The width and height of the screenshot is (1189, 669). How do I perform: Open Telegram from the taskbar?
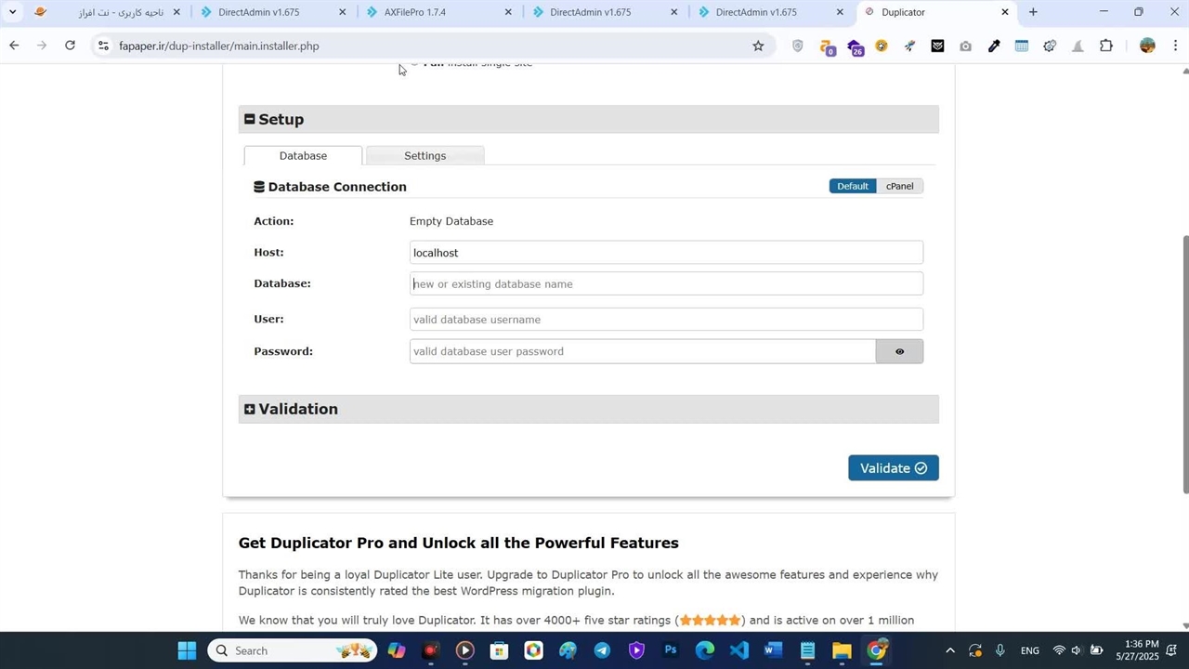click(602, 650)
